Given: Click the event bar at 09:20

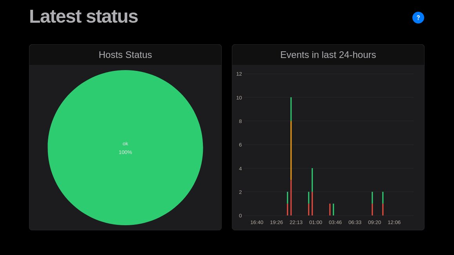Looking at the screenshot, I should click(x=372, y=204).
